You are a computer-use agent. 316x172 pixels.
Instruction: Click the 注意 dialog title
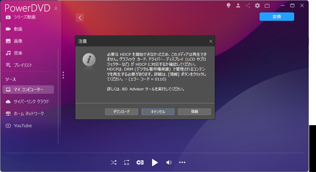click(x=83, y=41)
